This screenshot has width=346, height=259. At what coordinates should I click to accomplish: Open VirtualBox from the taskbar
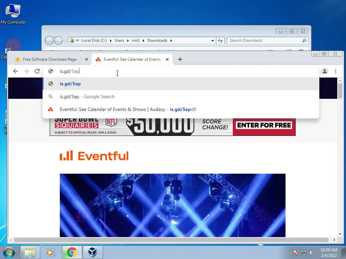[x=93, y=252]
